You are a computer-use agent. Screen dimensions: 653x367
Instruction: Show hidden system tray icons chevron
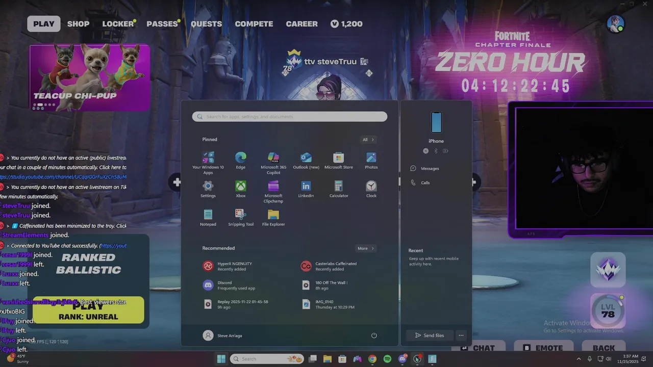click(x=579, y=359)
